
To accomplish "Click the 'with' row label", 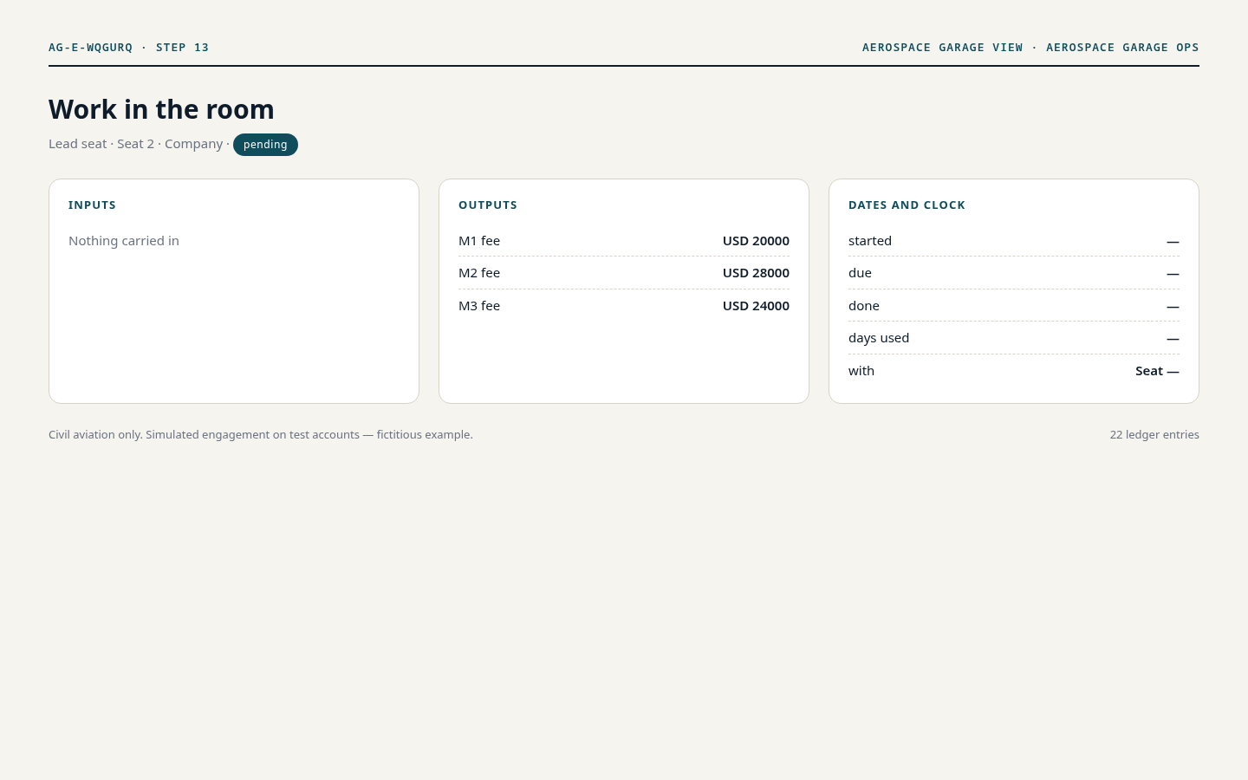I will pyautogui.click(x=861, y=371).
